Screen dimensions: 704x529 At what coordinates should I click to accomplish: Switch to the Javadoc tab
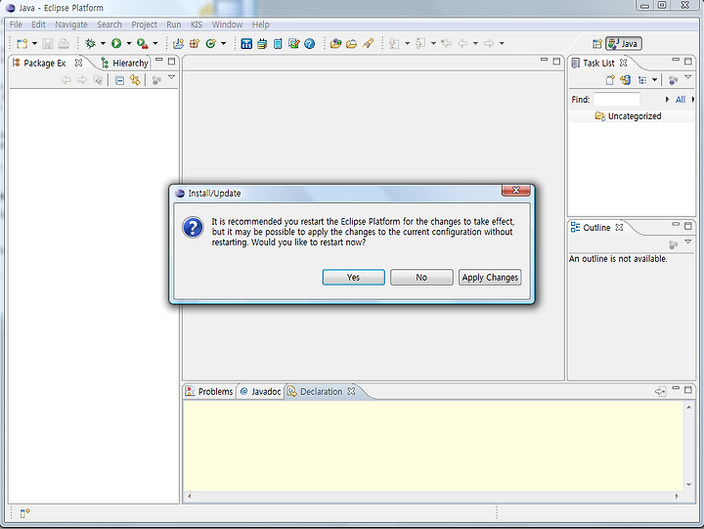tap(260, 391)
